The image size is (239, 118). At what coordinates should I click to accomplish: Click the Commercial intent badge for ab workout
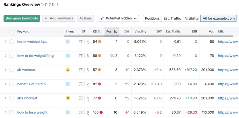(68, 70)
